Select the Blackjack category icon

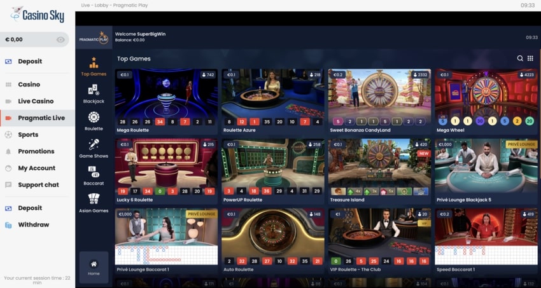94,90
